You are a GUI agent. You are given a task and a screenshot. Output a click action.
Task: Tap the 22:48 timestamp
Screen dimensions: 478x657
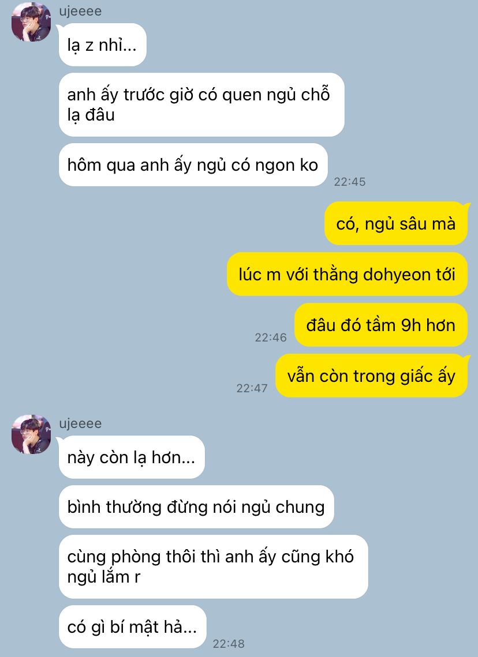pos(229,644)
